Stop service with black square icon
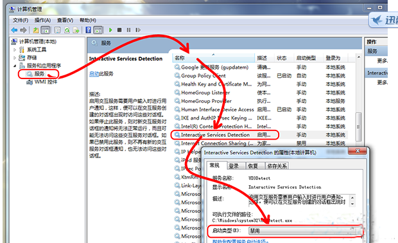Screen dimensions: 398x243 pos(119,30)
